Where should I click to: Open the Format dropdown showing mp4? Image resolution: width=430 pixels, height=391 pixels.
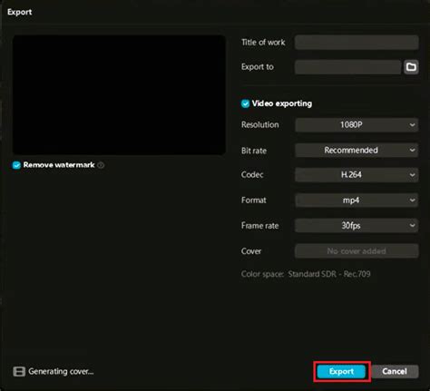[357, 200]
